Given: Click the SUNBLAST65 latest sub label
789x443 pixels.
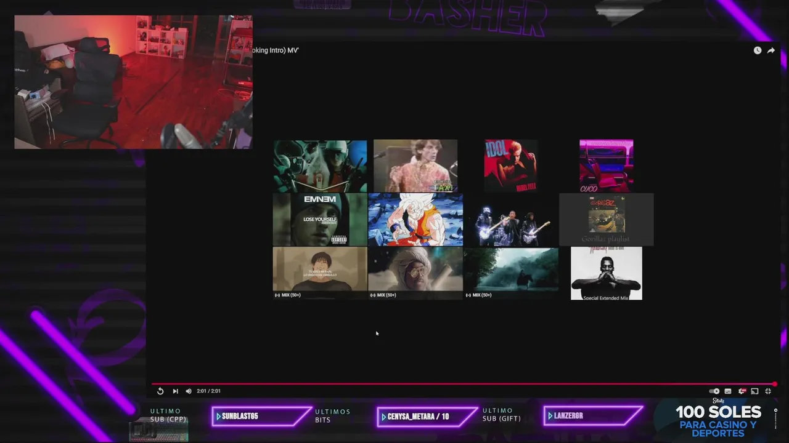Looking at the screenshot, I should pyautogui.click(x=240, y=417).
